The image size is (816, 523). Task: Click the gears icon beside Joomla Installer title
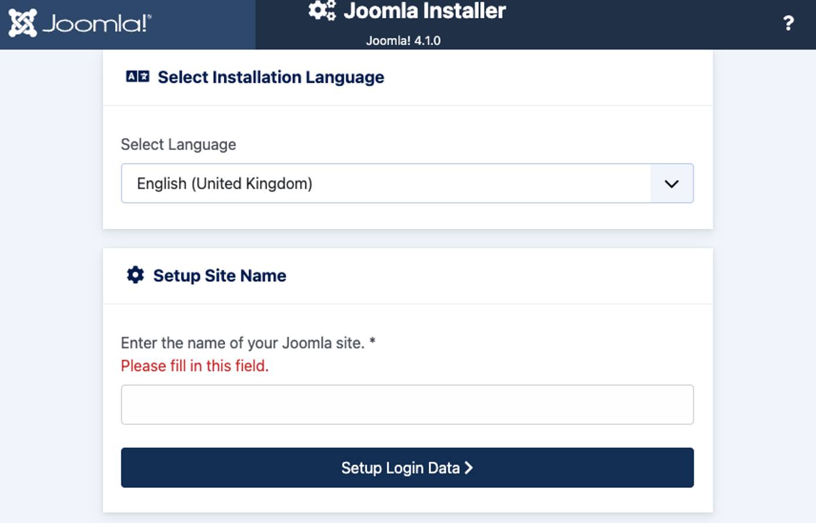[x=321, y=11]
